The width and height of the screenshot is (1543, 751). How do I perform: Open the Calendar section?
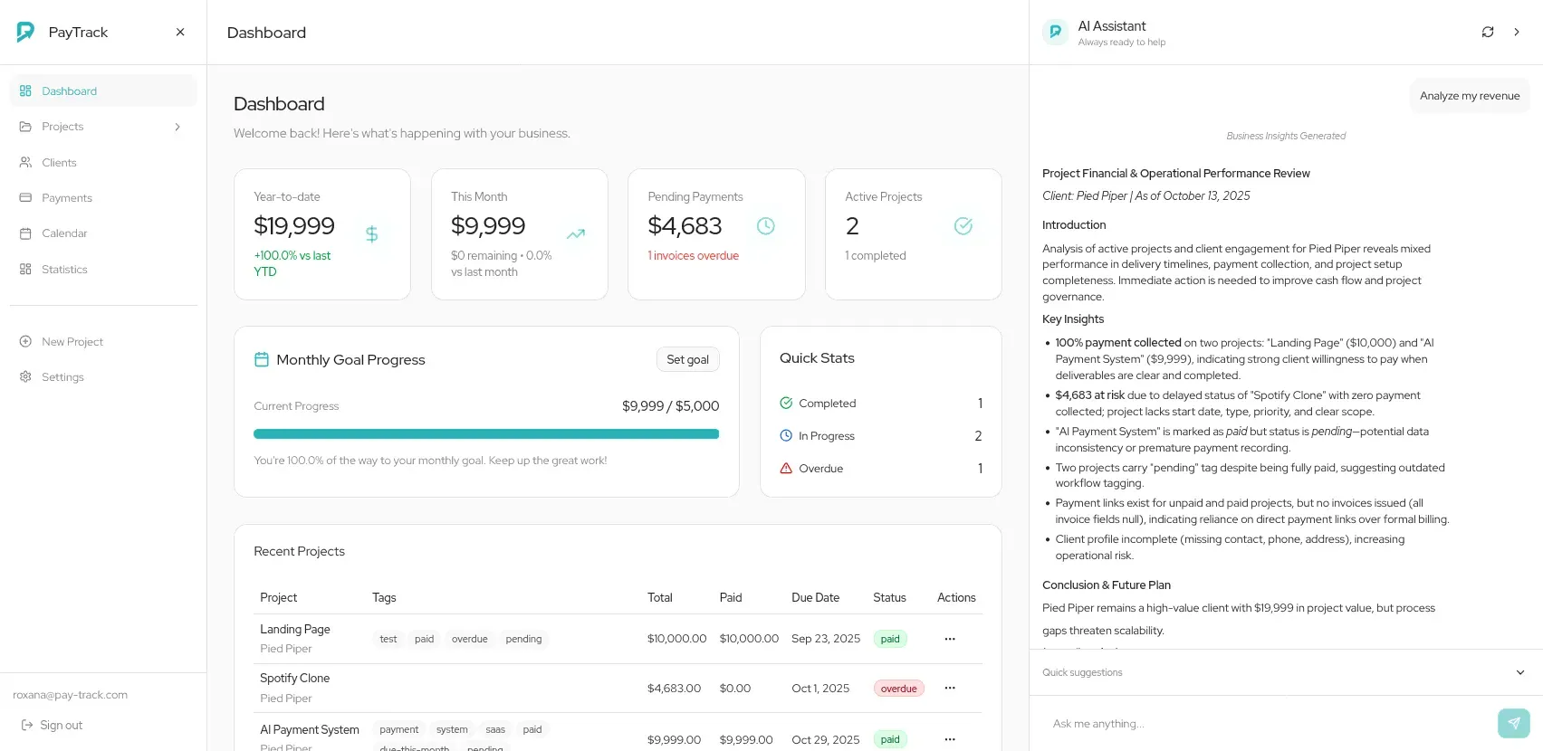64,233
